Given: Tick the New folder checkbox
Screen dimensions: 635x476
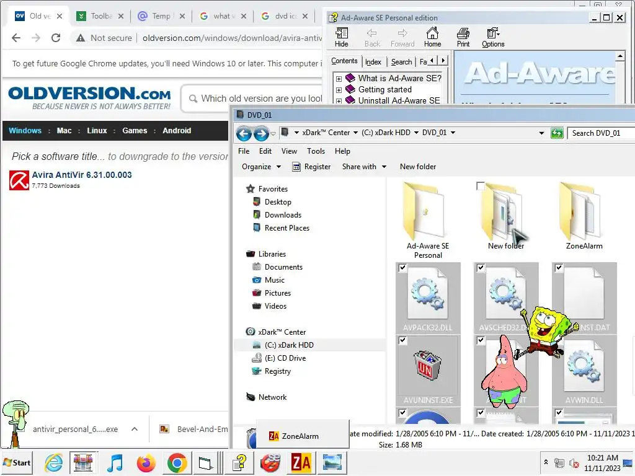Looking at the screenshot, I should 481,186.
